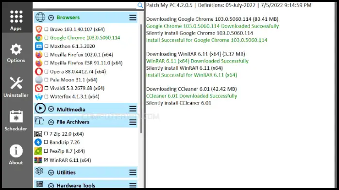This screenshot has width=339, height=190.
Task: Click 'WinRAR 6.11 (x64) Downloaded Successfully' line
Action: 197,61
